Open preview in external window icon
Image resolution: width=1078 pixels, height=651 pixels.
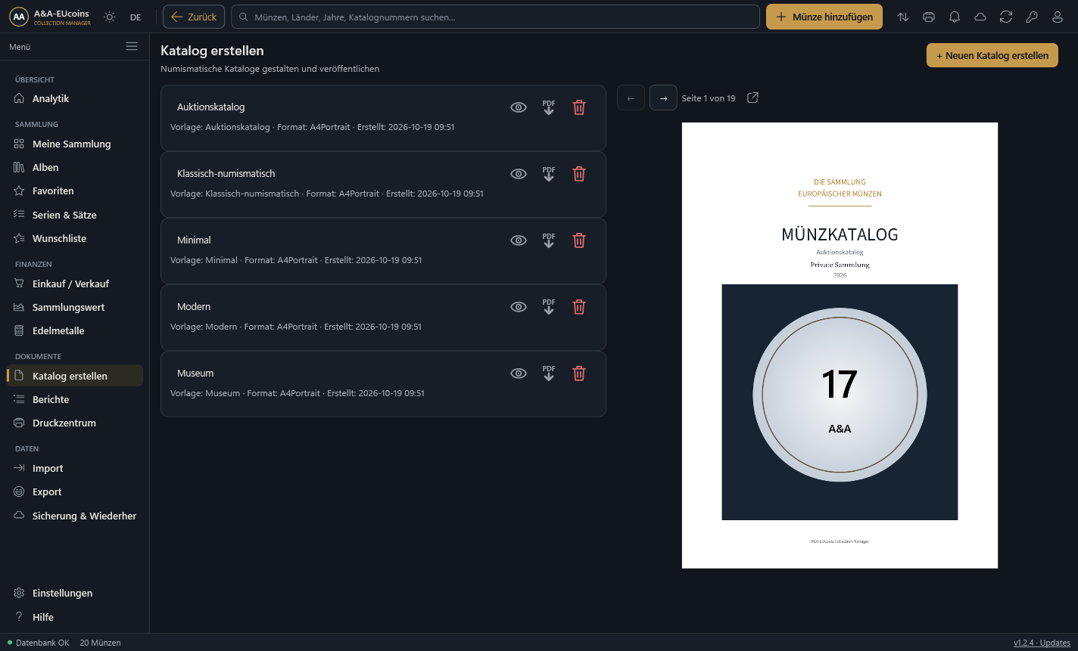tap(752, 98)
